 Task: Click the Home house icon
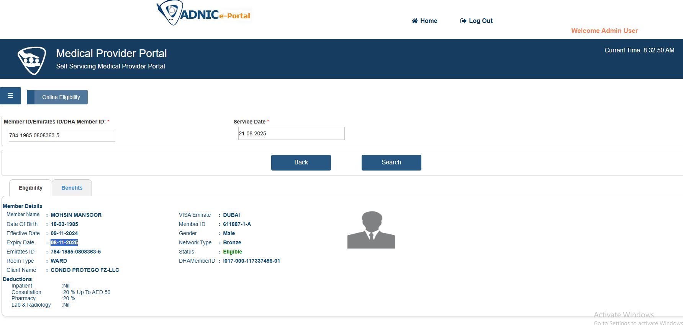414,21
